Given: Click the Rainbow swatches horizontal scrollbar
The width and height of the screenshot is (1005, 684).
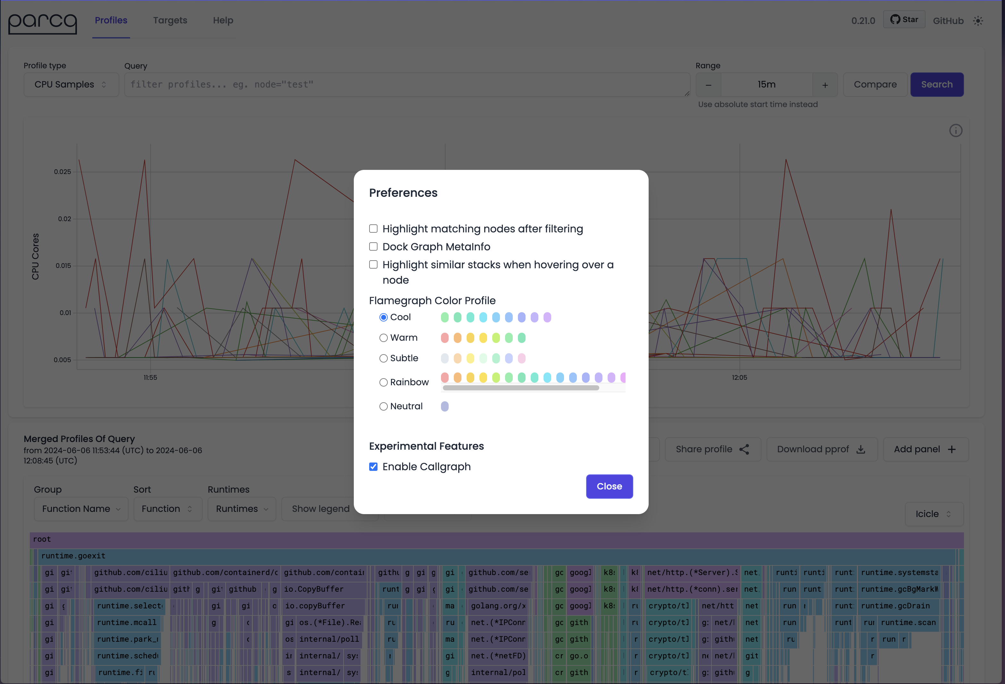Looking at the screenshot, I should 521,388.
